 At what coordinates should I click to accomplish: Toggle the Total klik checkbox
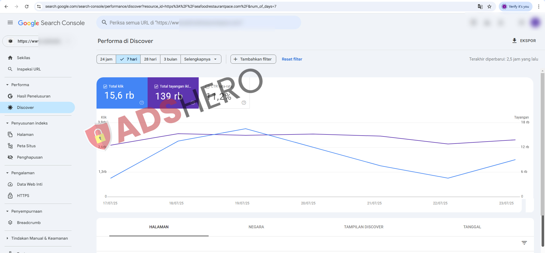(x=105, y=86)
